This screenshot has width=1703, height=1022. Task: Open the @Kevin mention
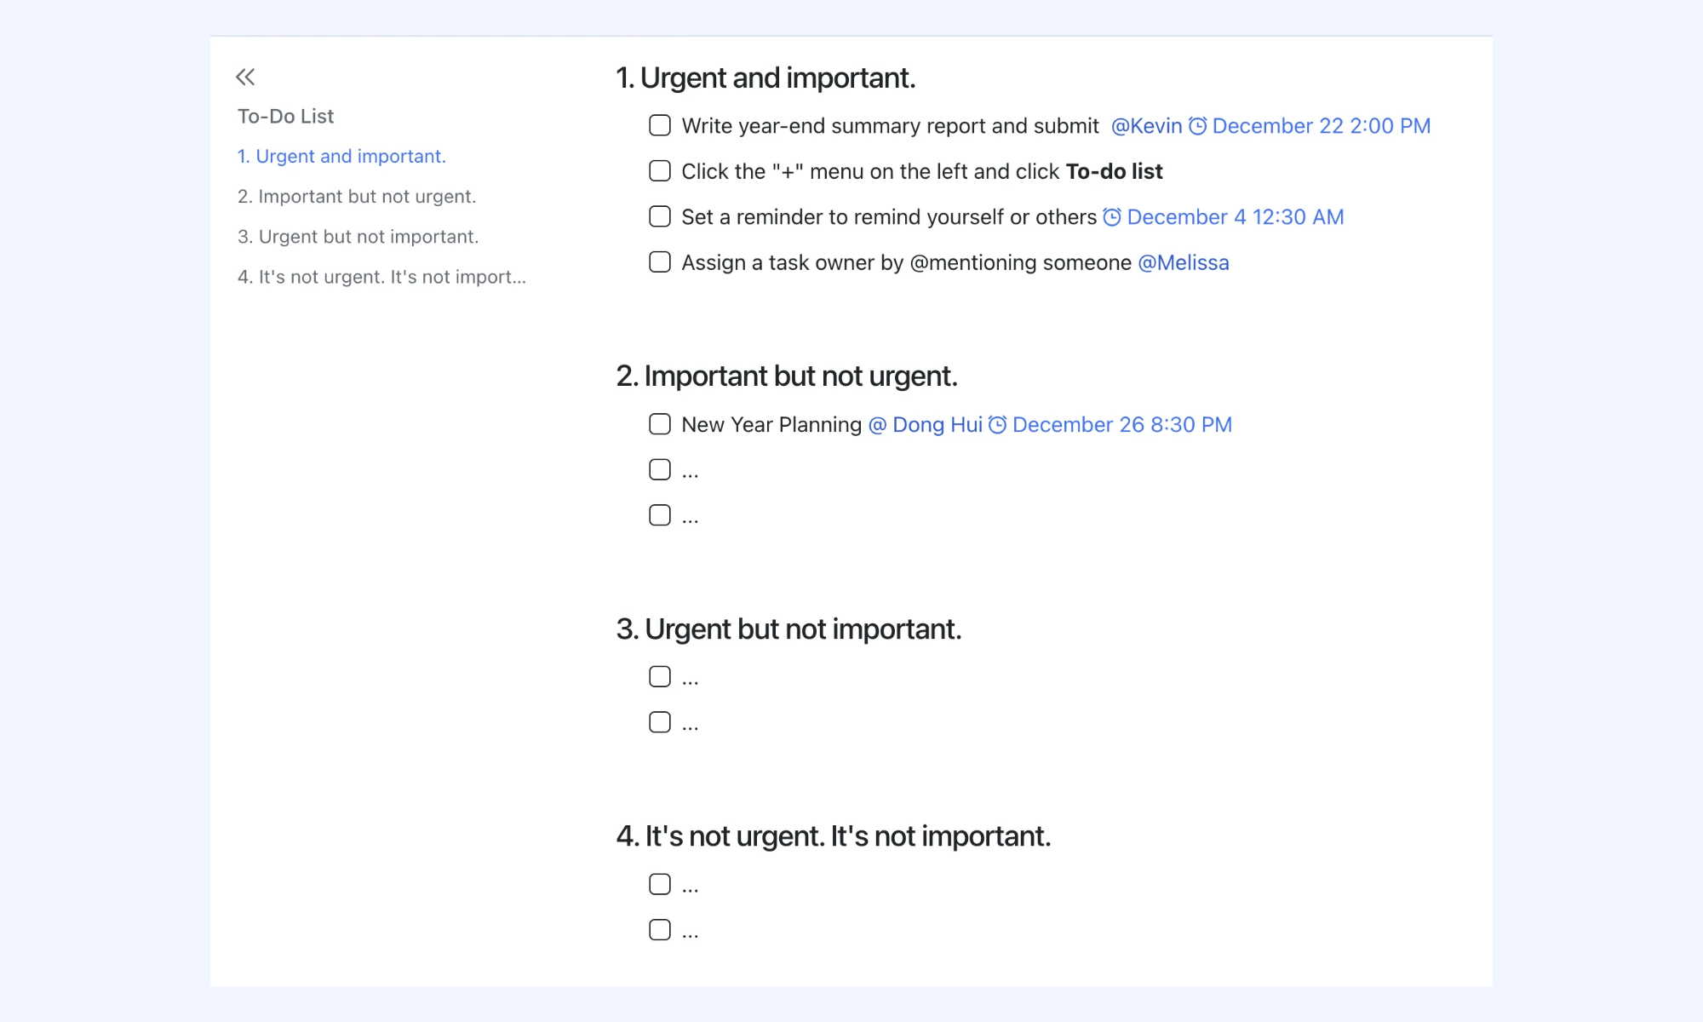click(x=1146, y=126)
